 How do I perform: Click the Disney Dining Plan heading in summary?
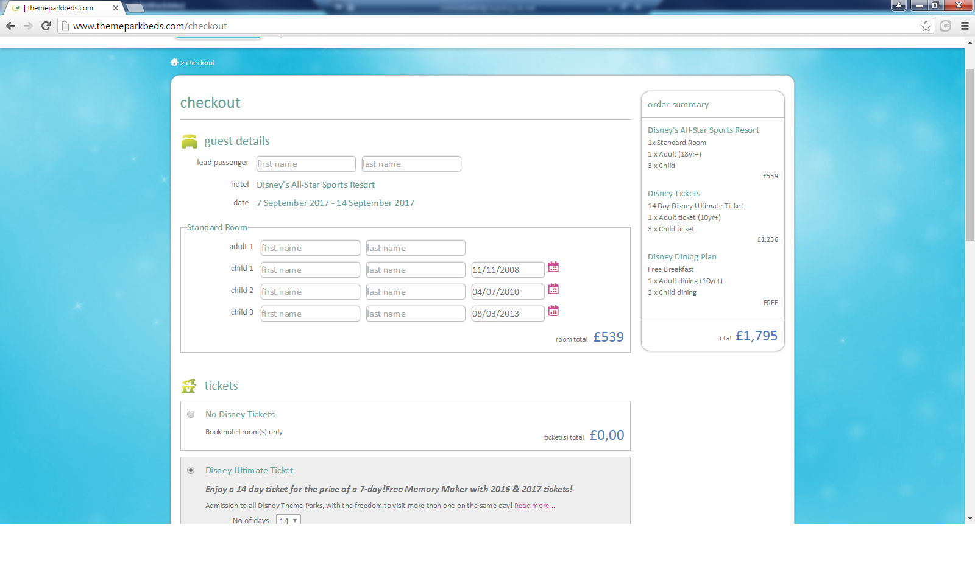[x=682, y=256]
